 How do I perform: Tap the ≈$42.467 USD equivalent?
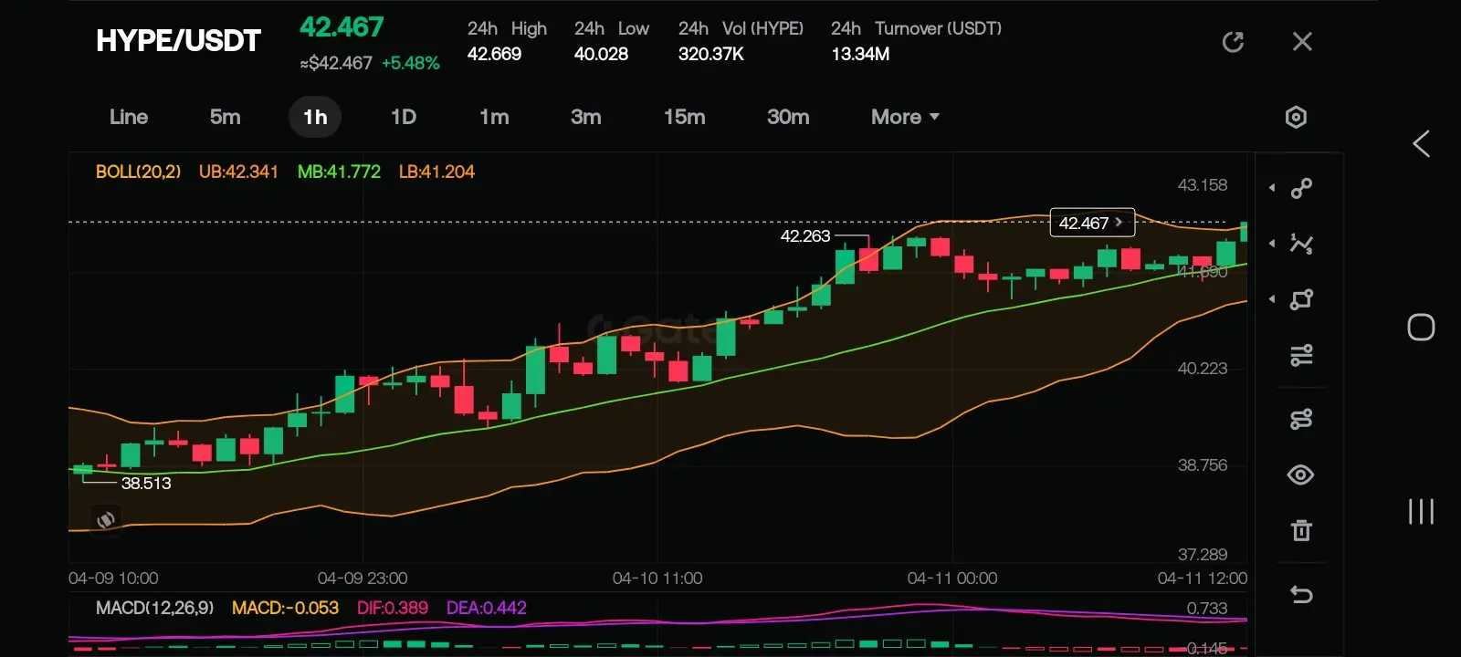point(336,63)
